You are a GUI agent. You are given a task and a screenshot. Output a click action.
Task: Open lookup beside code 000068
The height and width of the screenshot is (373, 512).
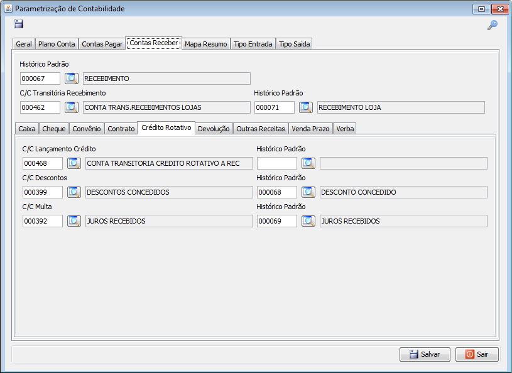pos(308,192)
